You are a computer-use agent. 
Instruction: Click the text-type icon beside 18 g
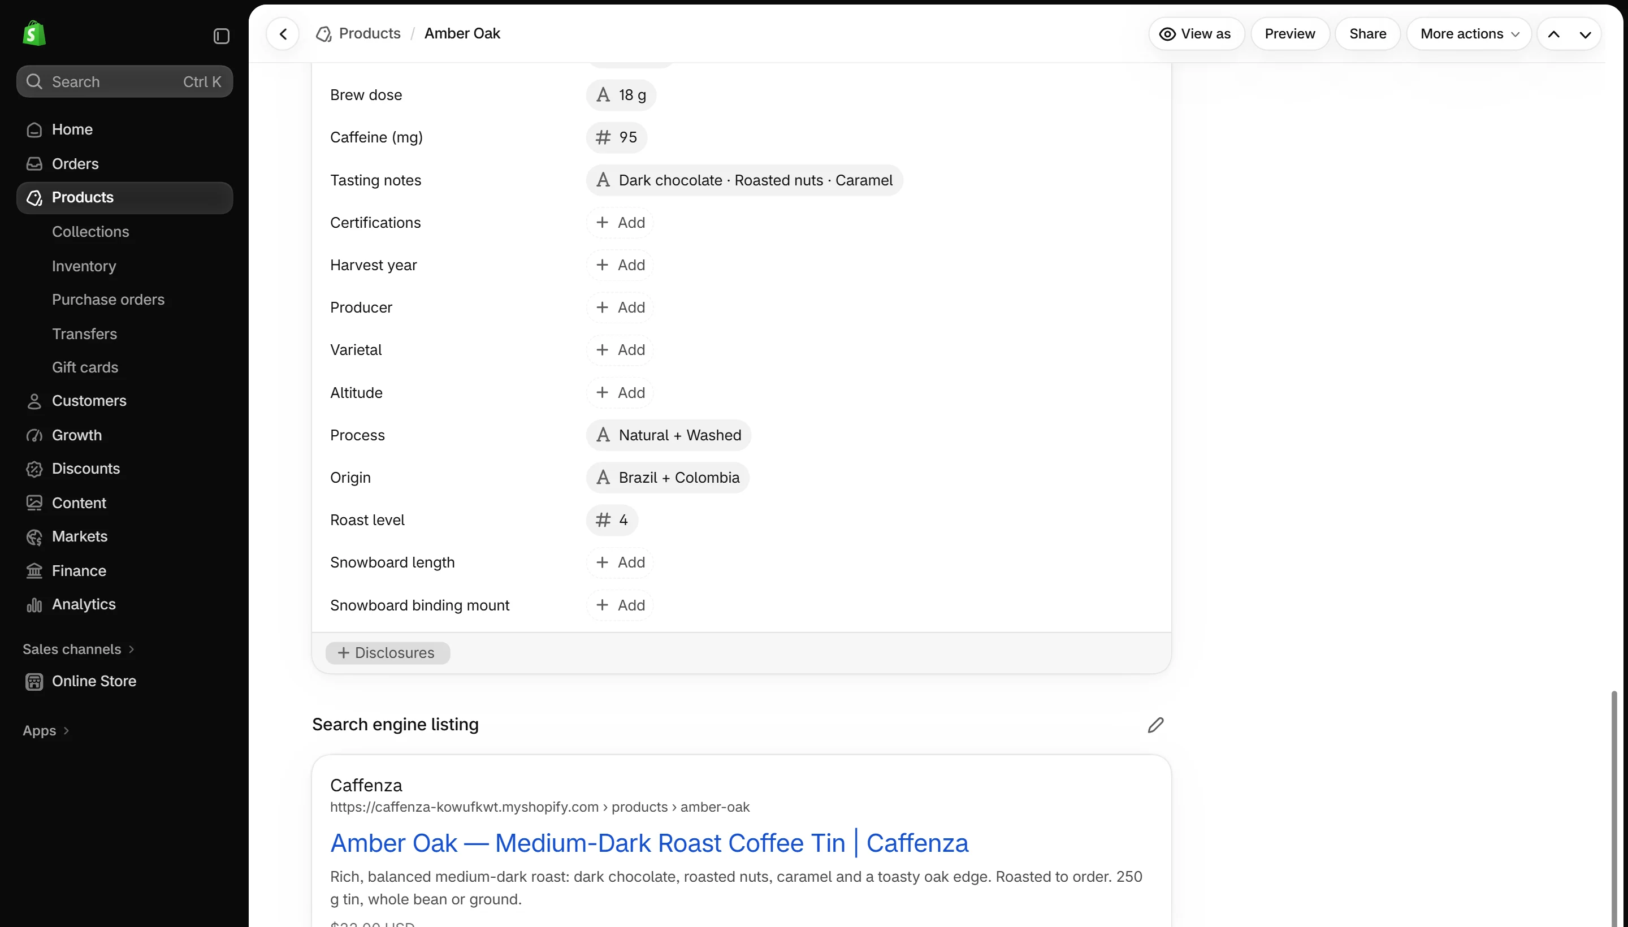click(603, 95)
